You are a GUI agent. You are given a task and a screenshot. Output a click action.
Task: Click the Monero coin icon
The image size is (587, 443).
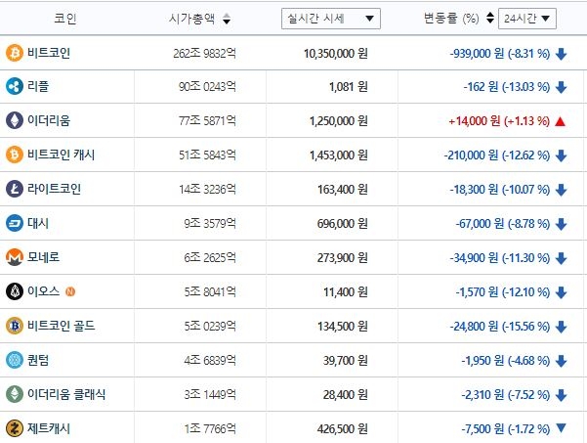(x=15, y=257)
